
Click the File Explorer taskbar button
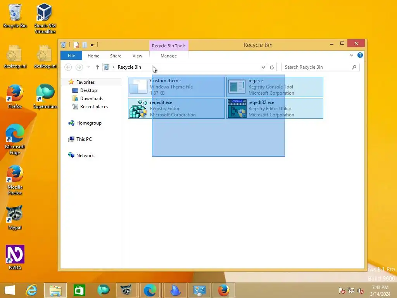pos(55,290)
